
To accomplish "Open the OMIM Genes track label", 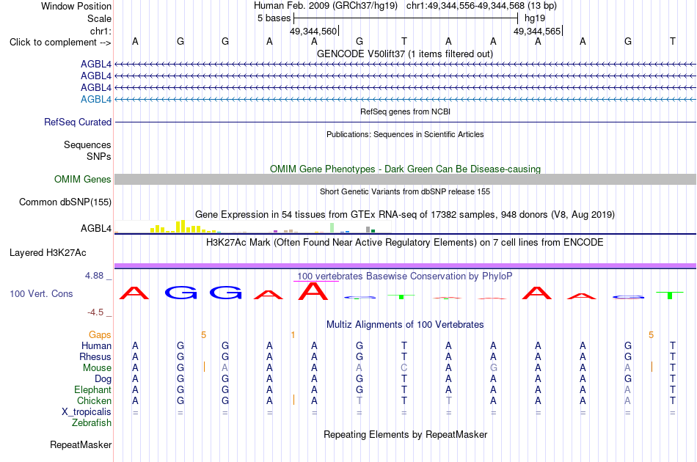I will 83,179.
